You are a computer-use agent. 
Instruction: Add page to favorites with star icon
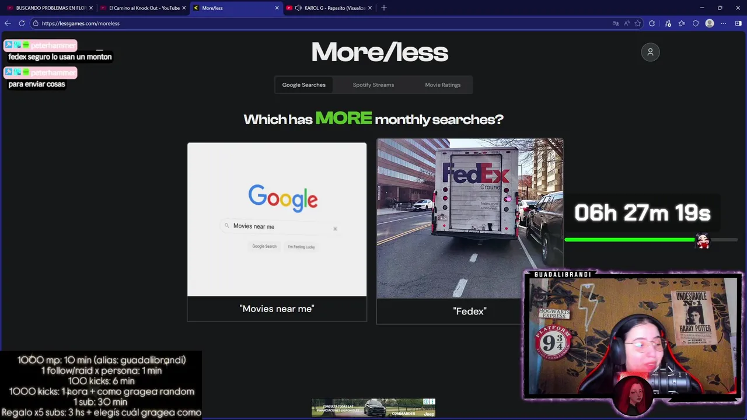click(x=638, y=23)
